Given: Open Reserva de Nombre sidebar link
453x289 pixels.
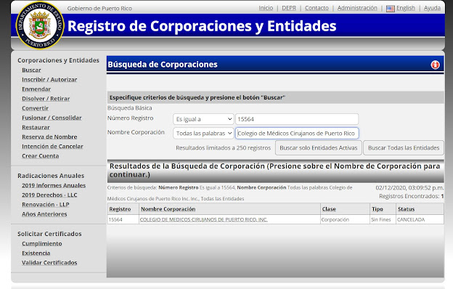Looking at the screenshot, I should click(49, 137).
